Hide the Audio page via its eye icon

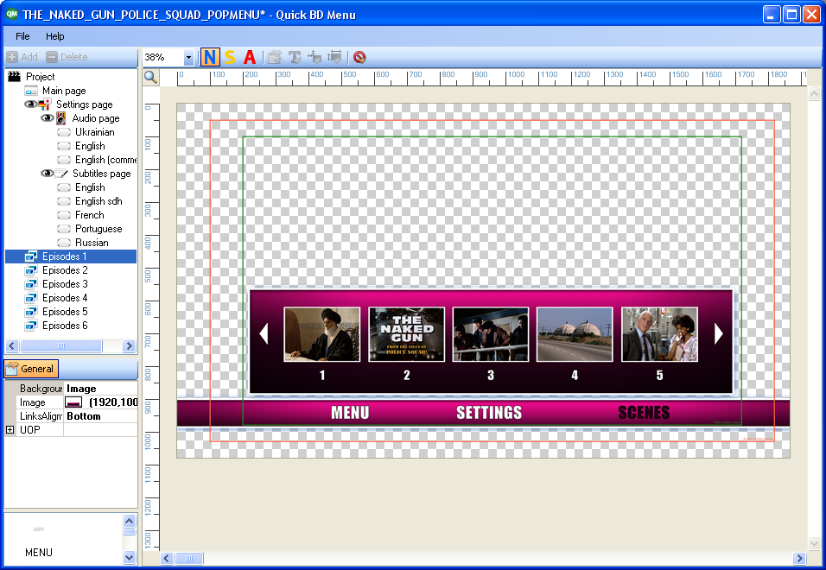tap(46, 117)
